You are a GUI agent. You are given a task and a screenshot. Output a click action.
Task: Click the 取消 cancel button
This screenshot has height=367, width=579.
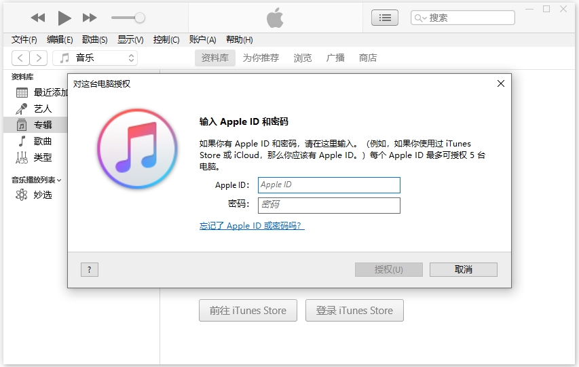pyautogui.click(x=464, y=269)
